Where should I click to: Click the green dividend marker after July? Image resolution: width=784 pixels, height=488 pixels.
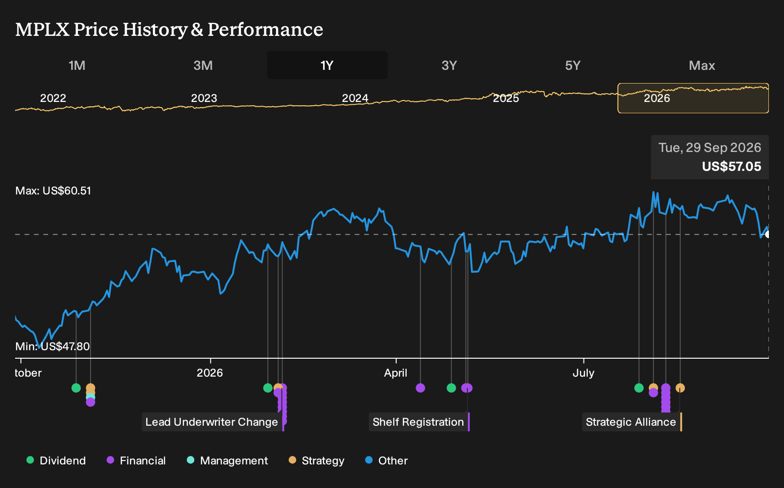click(x=639, y=388)
